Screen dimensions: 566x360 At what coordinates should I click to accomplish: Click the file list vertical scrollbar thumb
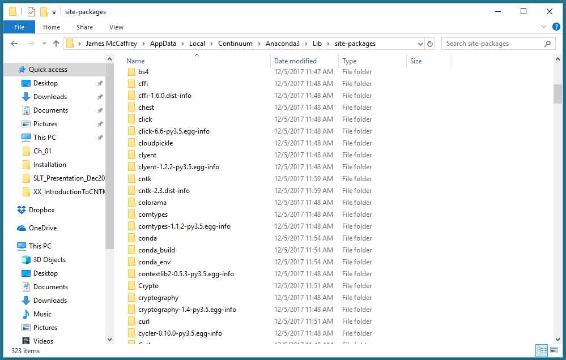point(558,94)
